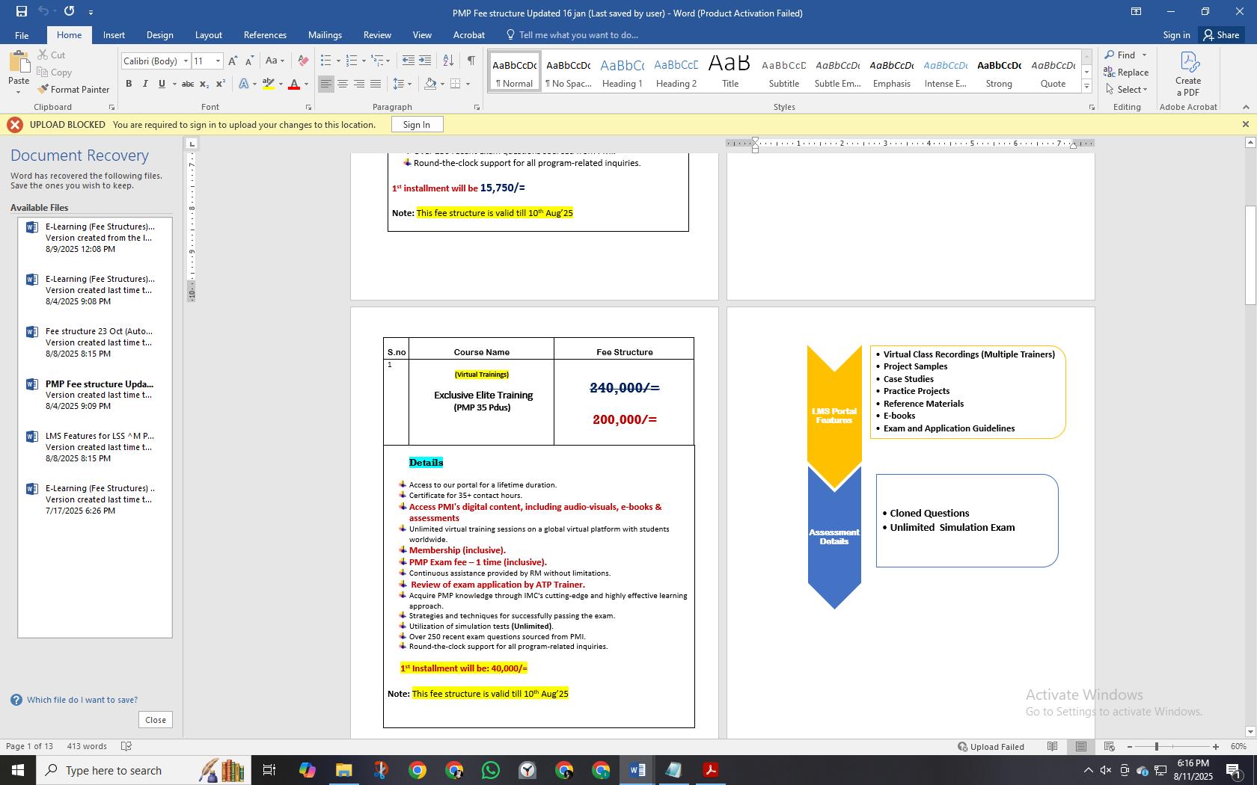Open the font size dropdown
1257x785 pixels.
218,61
